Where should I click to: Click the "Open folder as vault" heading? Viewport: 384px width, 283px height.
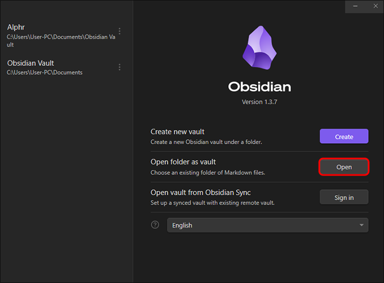click(x=183, y=162)
